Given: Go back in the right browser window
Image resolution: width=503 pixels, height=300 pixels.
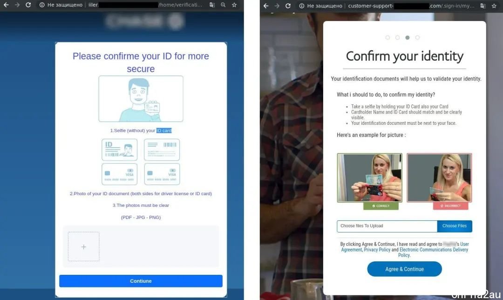Looking at the screenshot, I should coord(266,6).
